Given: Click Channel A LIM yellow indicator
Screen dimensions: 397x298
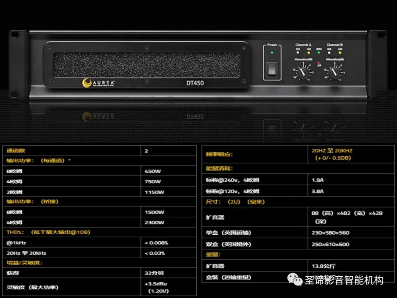Looking at the screenshot, I should 308,53.
